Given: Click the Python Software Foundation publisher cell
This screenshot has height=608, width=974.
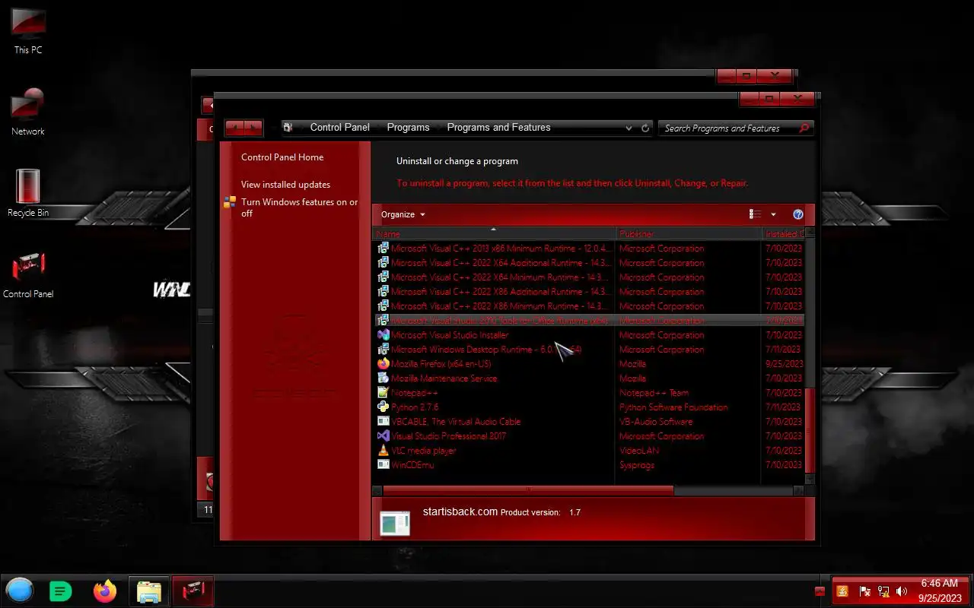Looking at the screenshot, I should coord(673,407).
